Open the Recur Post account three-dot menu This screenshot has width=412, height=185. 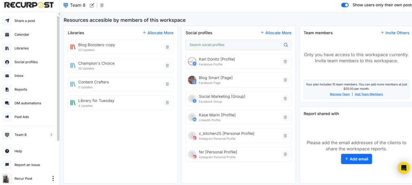pos(53,179)
